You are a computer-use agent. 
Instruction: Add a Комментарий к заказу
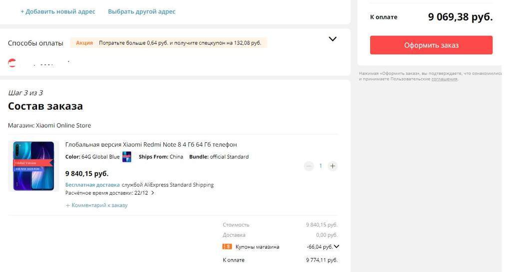pos(96,205)
